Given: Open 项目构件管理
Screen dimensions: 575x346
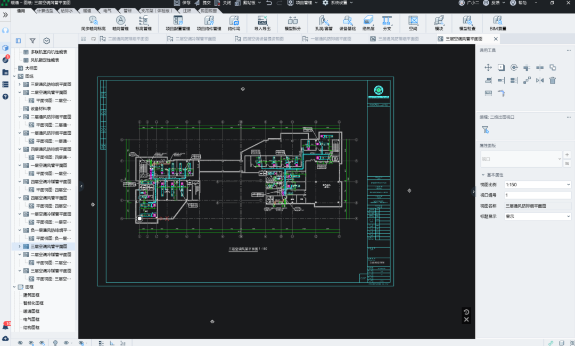Looking at the screenshot, I should click(x=209, y=23).
